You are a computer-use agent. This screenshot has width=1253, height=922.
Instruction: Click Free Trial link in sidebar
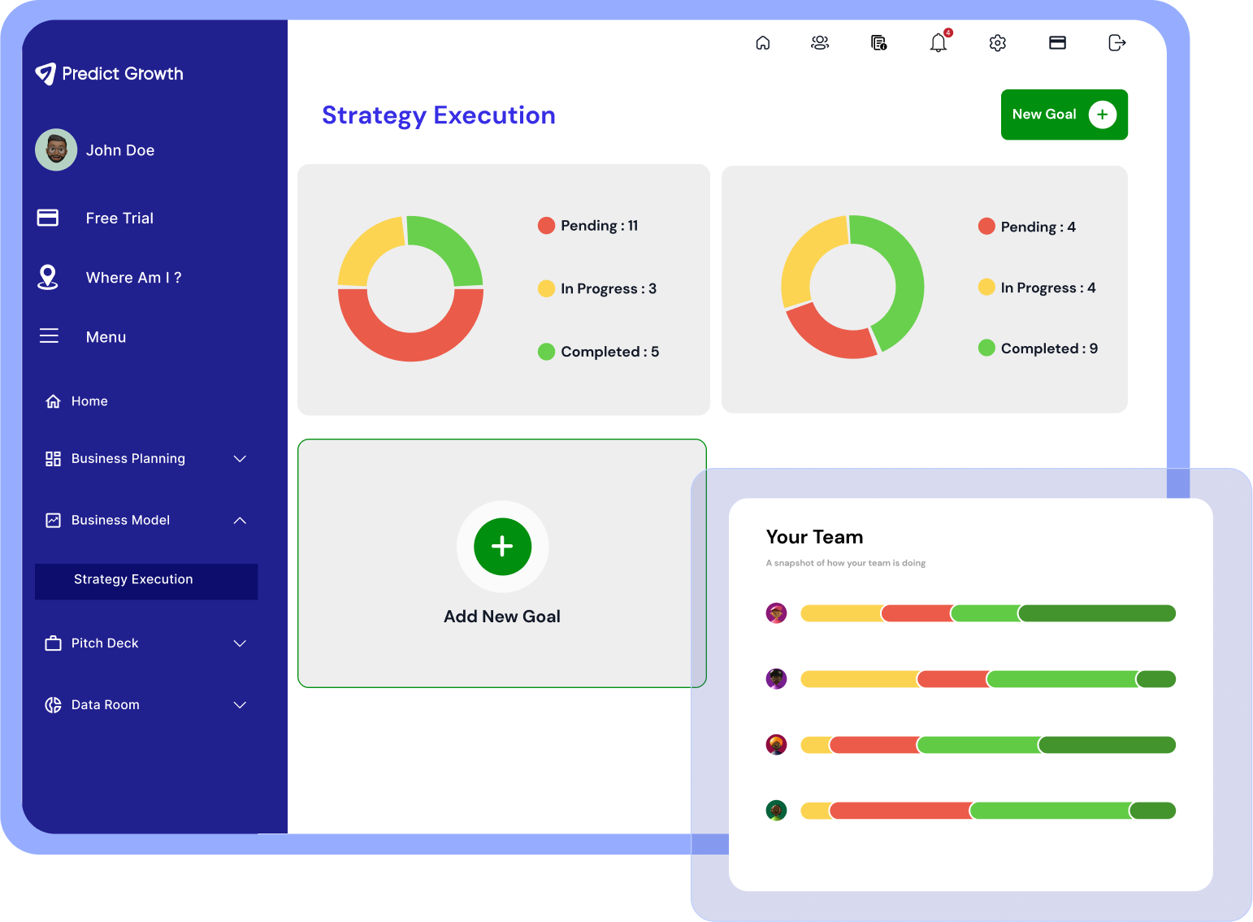pos(119,219)
